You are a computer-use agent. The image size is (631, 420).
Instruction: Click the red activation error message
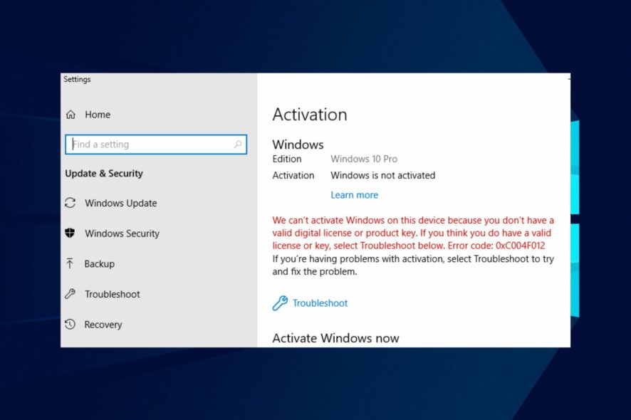[x=408, y=233]
